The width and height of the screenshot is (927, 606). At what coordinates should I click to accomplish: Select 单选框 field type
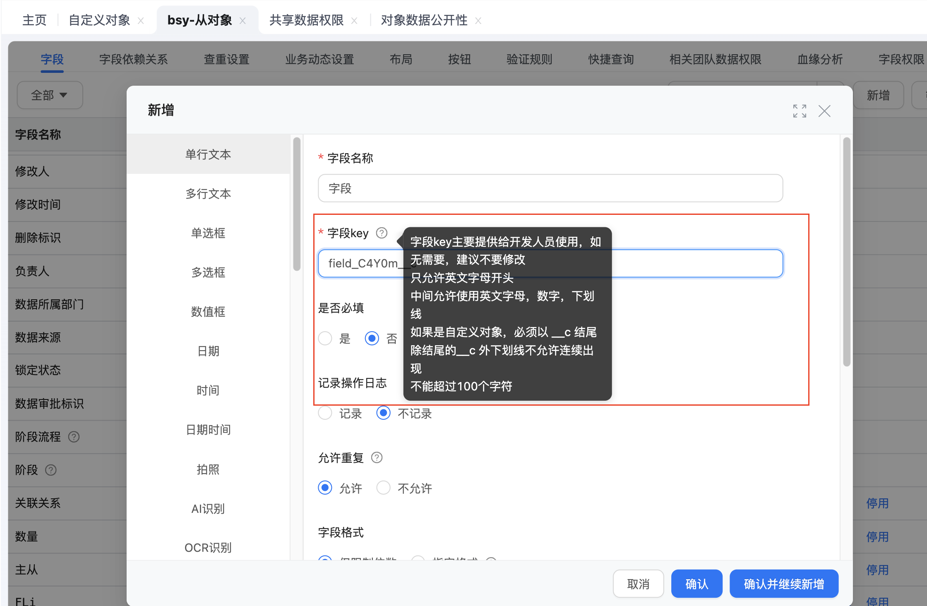[208, 233]
